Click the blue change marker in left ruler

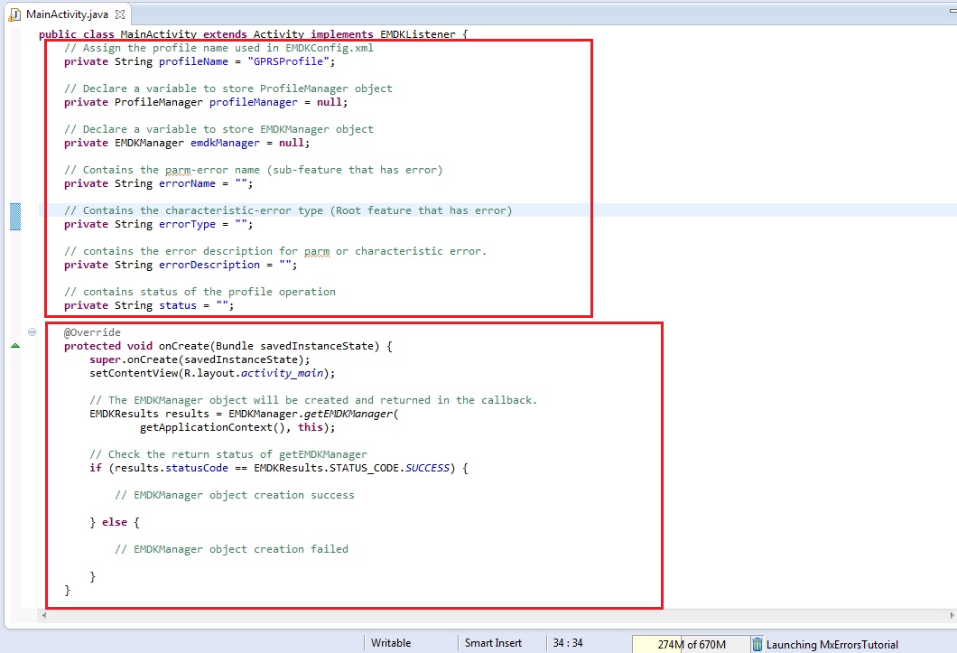15,217
